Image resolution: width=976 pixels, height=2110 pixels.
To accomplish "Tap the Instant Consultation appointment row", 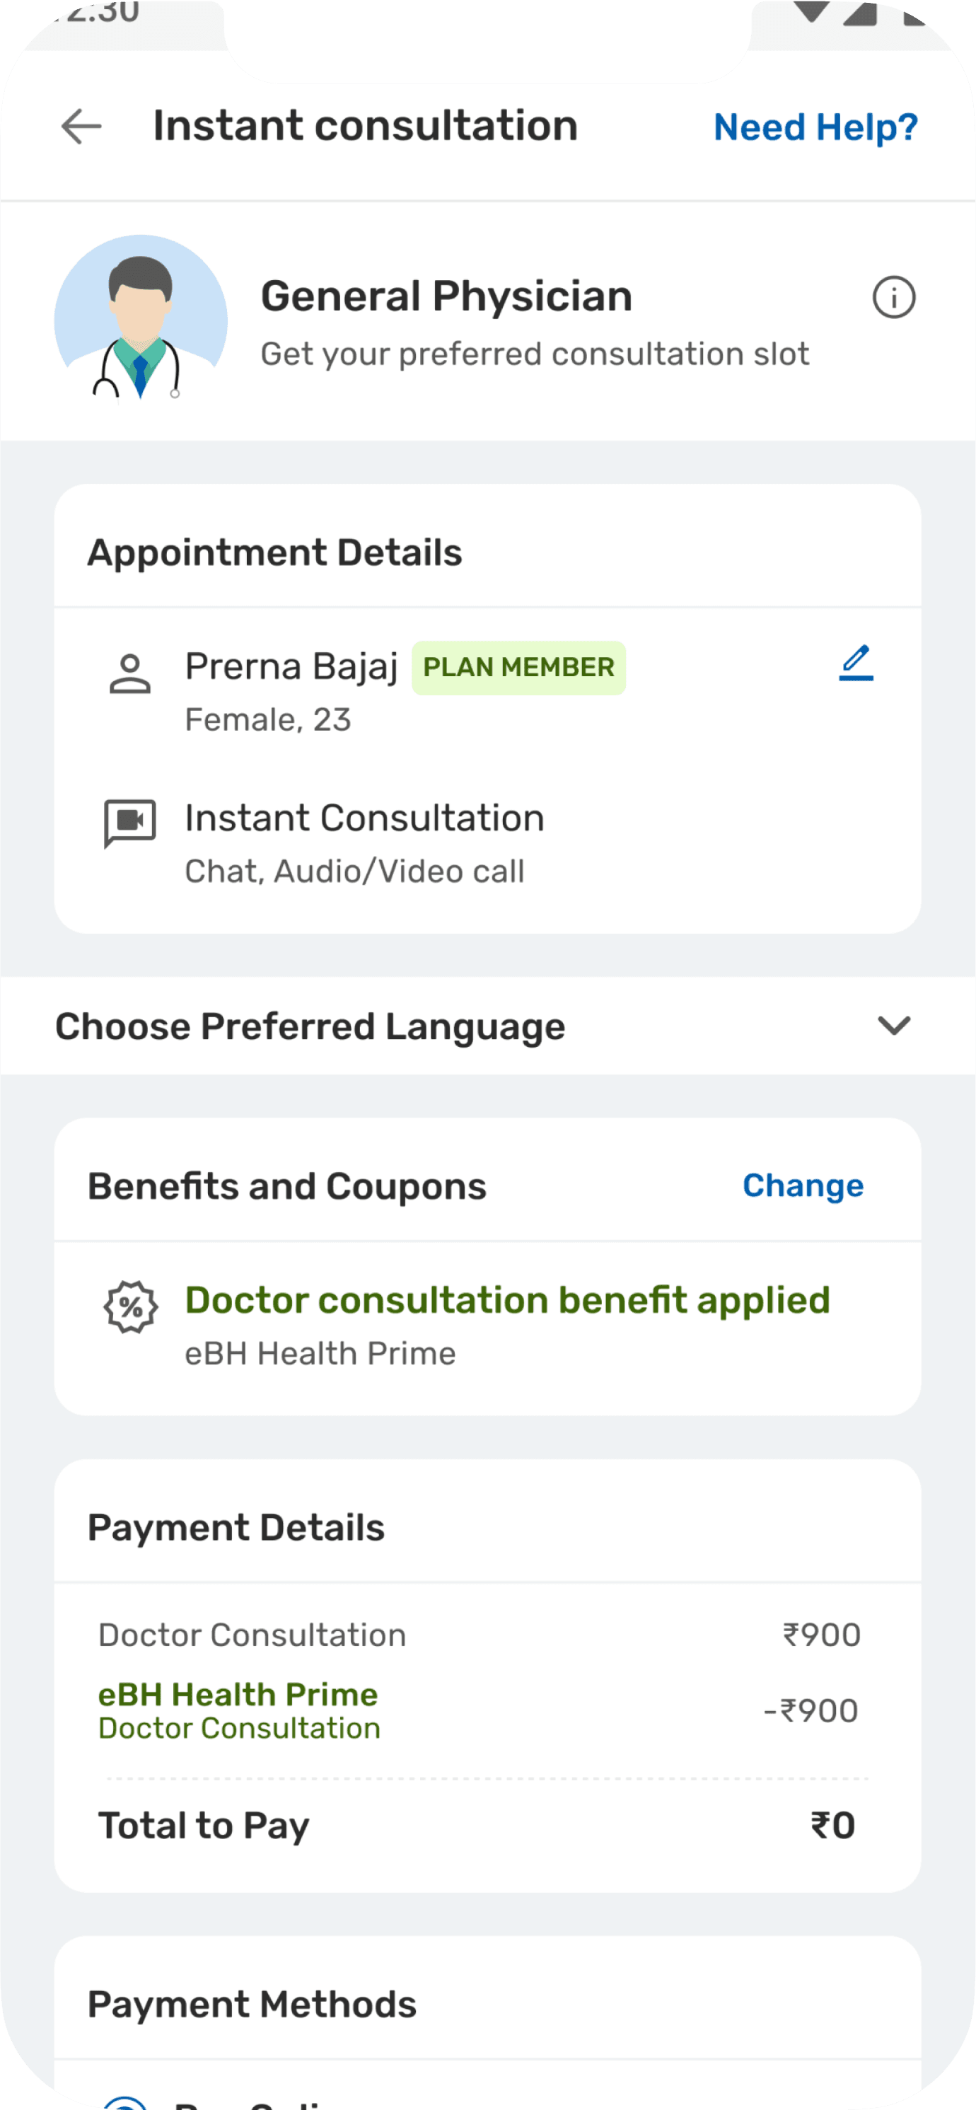I will click(x=364, y=842).
